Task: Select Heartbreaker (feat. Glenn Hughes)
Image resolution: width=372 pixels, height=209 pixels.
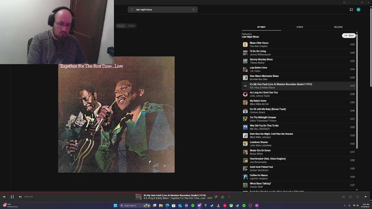Action: pos(299,160)
